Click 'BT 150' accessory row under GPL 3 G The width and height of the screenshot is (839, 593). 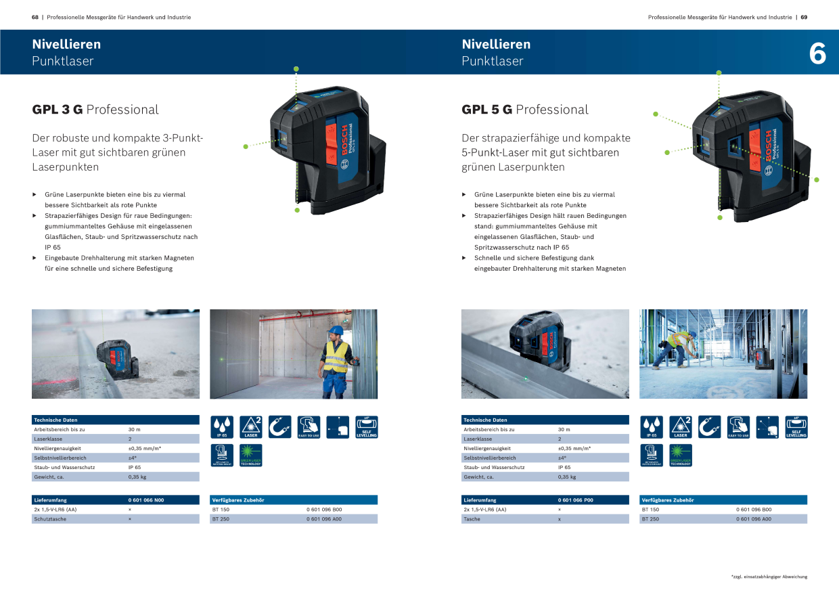pos(294,510)
